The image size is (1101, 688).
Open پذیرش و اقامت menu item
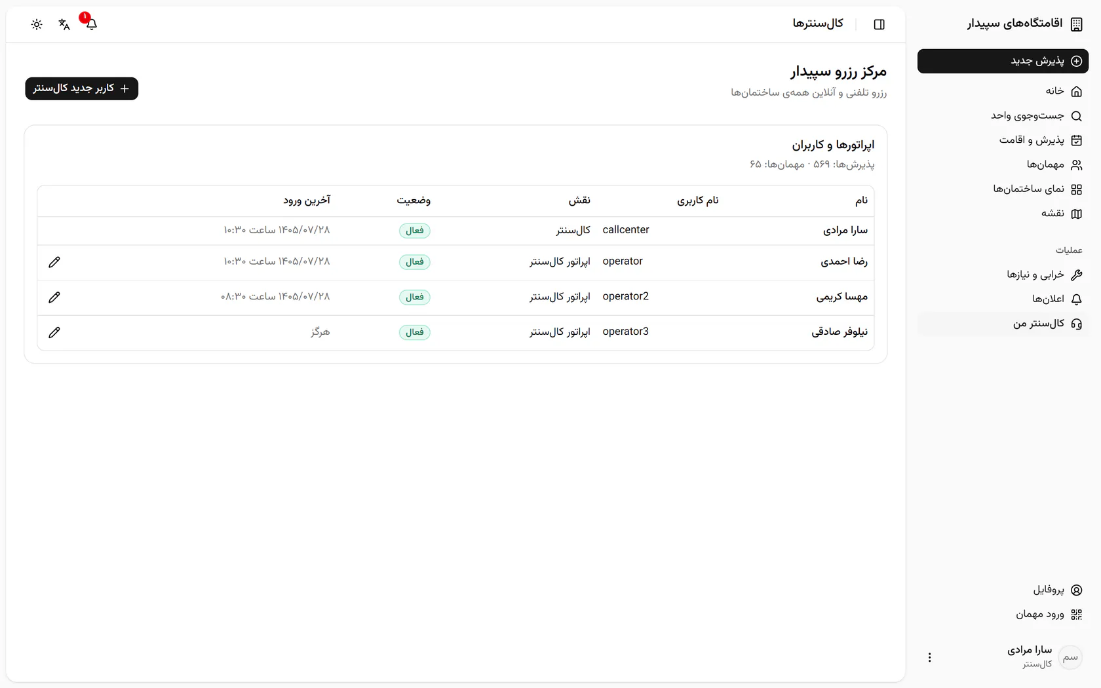click(x=1003, y=140)
